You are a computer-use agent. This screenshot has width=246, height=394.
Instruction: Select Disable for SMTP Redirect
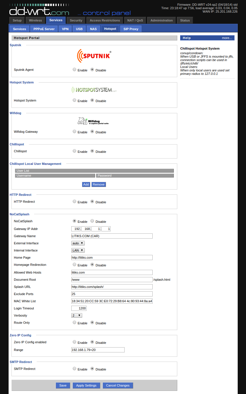coord(92,368)
